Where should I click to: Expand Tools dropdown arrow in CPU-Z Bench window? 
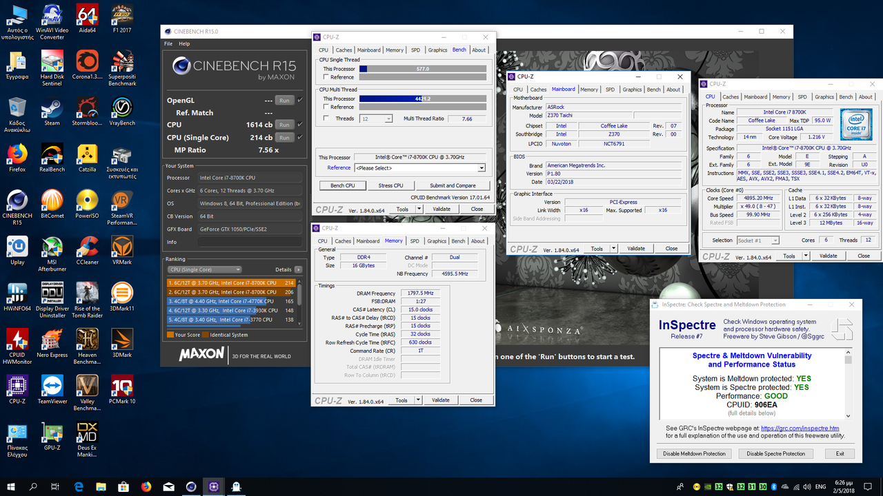point(419,209)
